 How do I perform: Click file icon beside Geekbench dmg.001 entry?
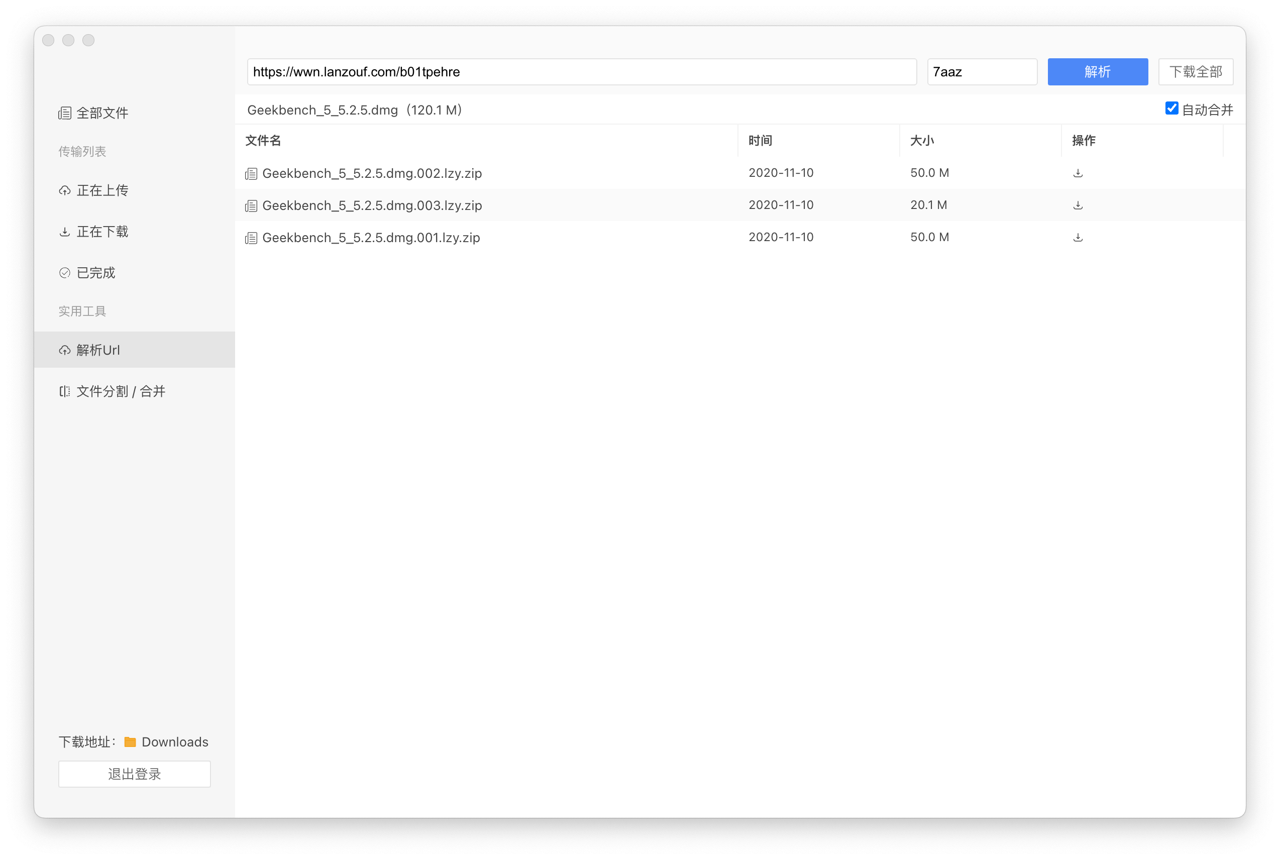pyautogui.click(x=251, y=238)
